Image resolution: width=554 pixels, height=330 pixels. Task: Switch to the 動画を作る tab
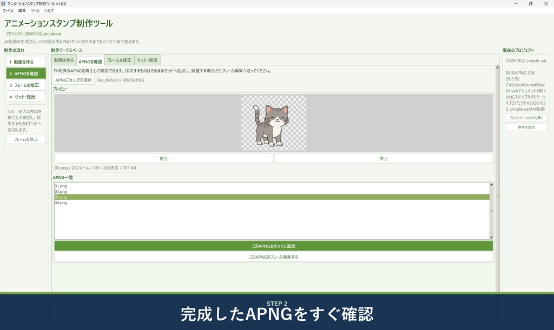64,60
